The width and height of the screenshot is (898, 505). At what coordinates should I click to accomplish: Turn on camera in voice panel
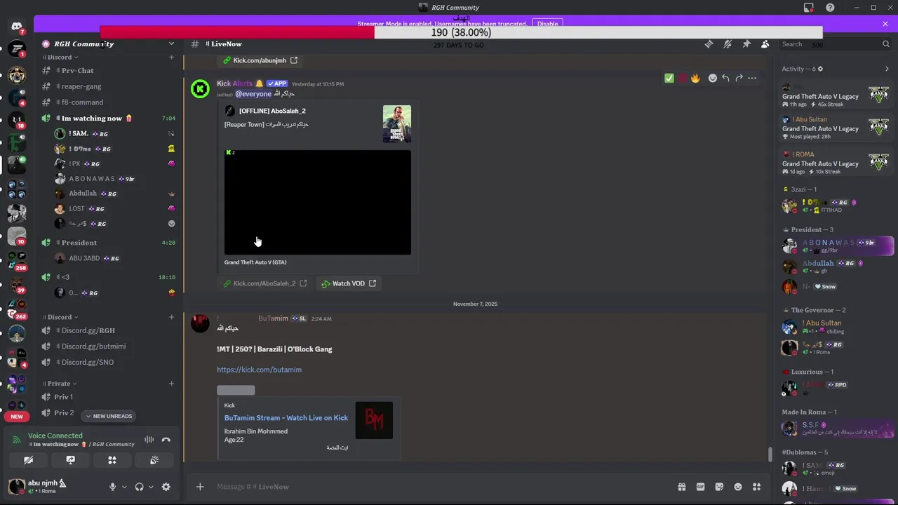[28, 460]
